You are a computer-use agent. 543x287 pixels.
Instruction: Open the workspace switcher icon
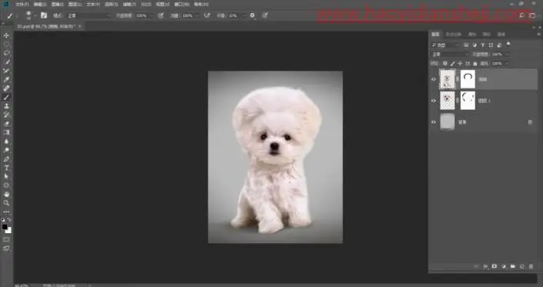tap(532, 15)
